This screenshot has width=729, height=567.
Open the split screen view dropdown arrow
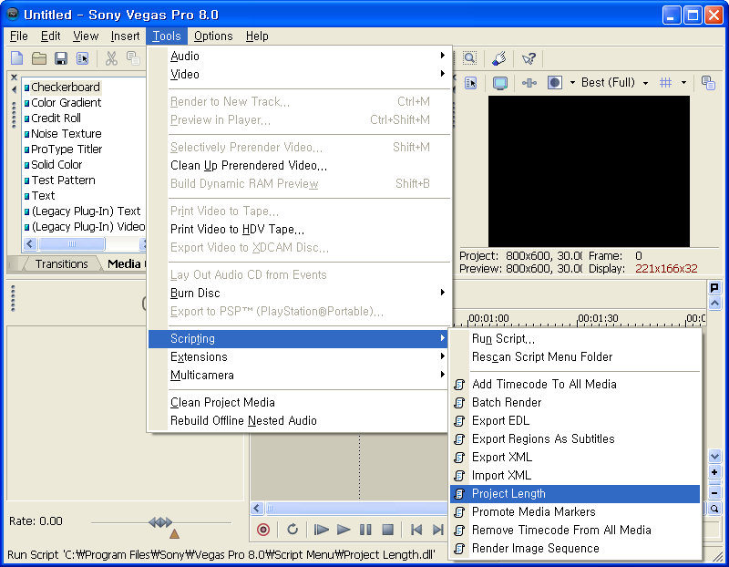[572, 83]
